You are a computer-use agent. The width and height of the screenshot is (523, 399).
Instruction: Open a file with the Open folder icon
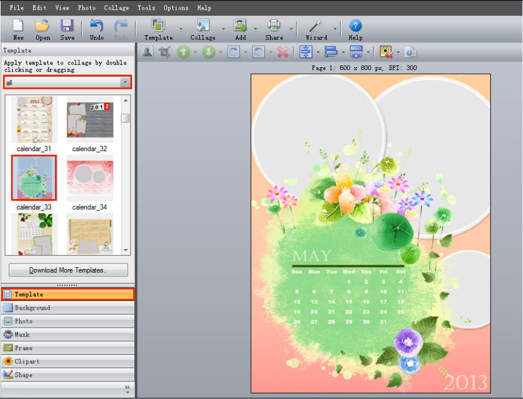click(x=42, y=26)
